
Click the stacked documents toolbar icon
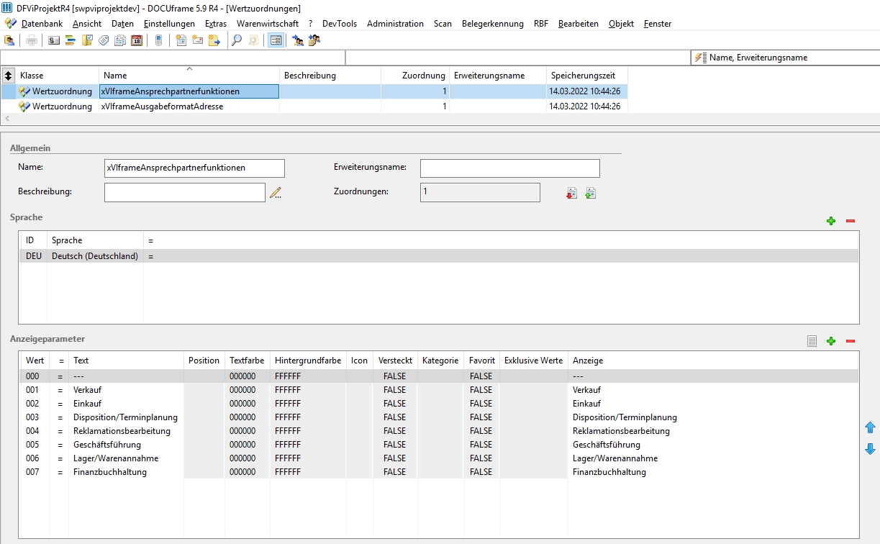click(x=120, y=40)
